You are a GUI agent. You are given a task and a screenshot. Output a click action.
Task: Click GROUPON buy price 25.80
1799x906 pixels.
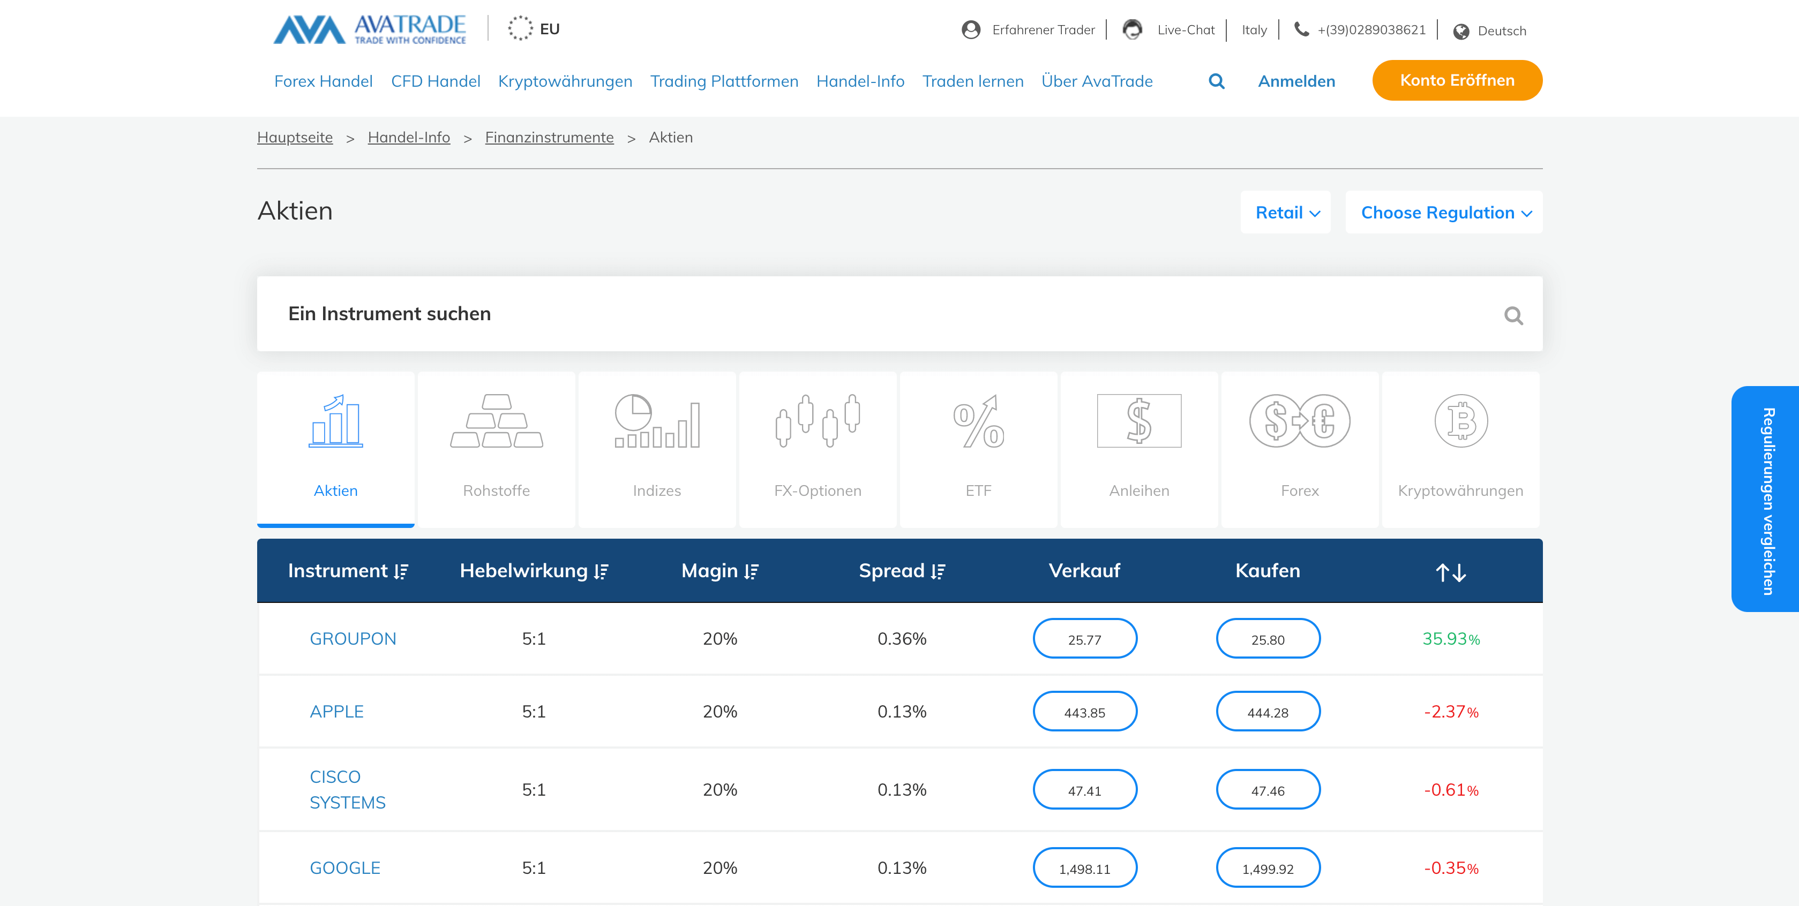tap(1268, 639)
